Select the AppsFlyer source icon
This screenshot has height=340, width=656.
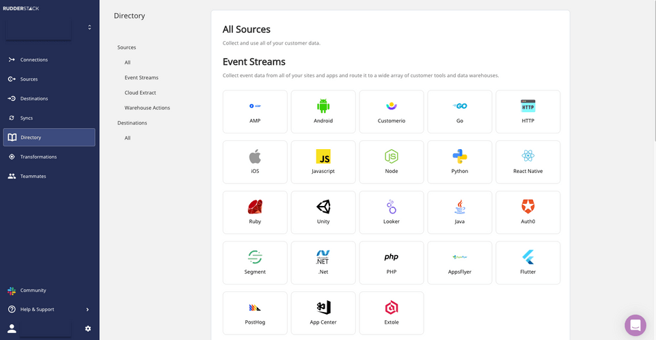[459, 257]
